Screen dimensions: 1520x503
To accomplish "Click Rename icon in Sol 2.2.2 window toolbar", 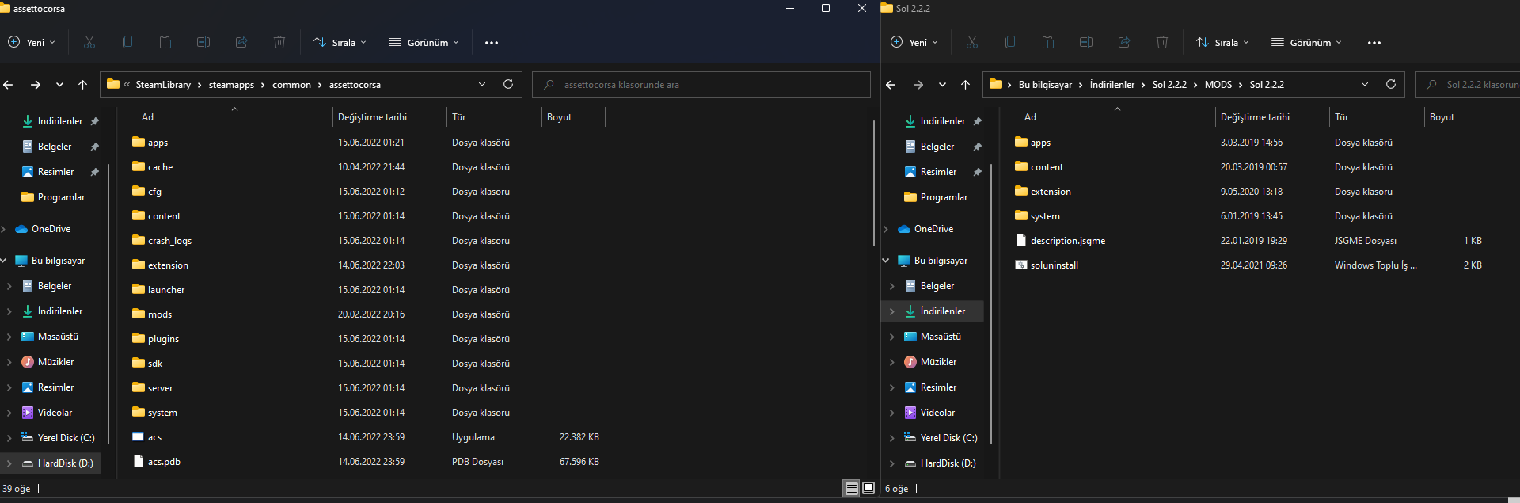I will pyautogui.click(x=1086, y=42).
